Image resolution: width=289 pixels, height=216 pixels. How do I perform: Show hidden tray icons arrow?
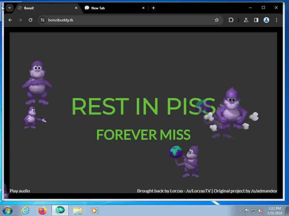click(240, 211)
